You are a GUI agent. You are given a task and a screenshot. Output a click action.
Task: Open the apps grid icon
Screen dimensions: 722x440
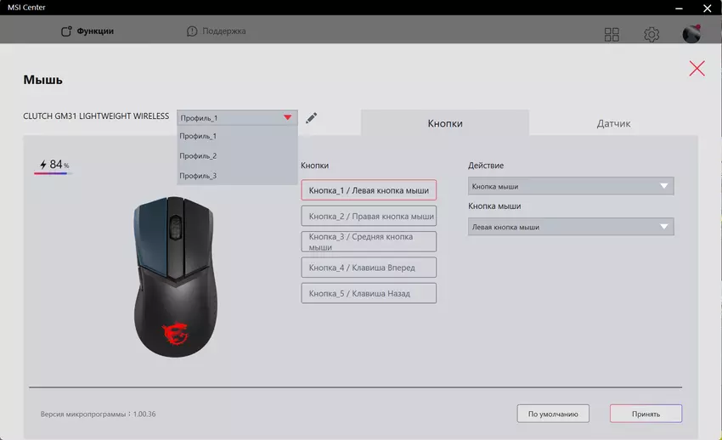click(x=612, y=35)
